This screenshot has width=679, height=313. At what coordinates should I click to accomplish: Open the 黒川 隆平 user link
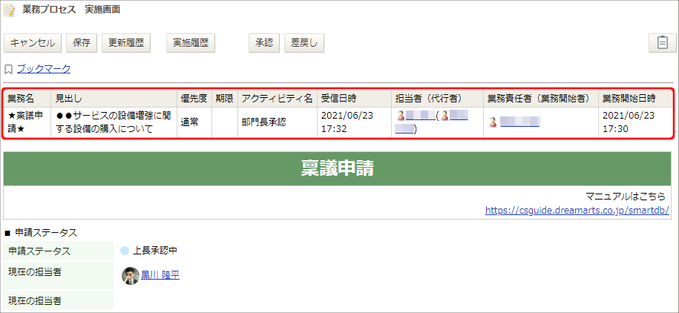[x=160, y=275]
